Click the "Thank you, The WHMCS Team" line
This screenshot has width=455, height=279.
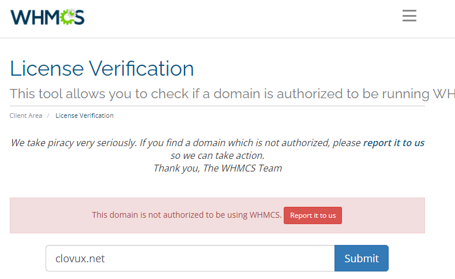click(217, 168)
